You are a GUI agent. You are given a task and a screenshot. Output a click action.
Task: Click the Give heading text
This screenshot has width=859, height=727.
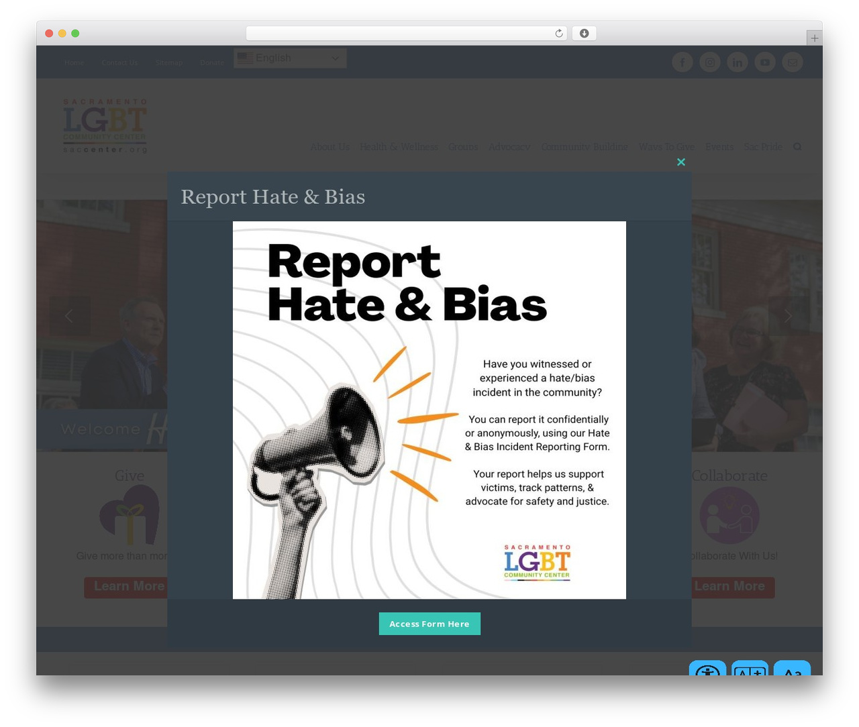click(x=130, y=476)
